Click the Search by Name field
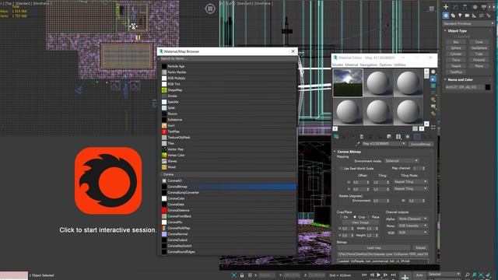This screenshot has height=280, width=498. pos(228,59)
